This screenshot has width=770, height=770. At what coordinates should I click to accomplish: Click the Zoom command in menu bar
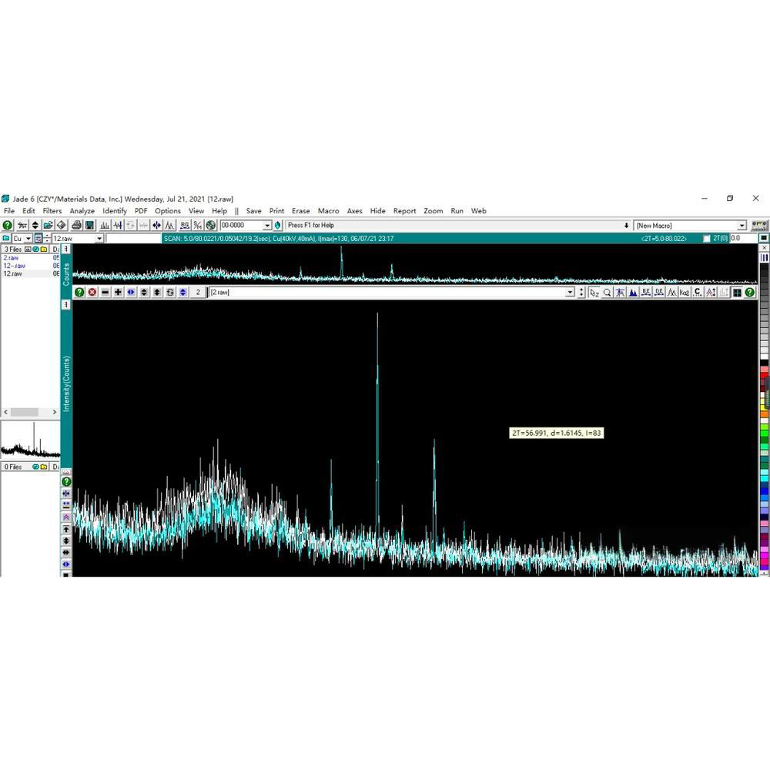(x=433, y=211)
